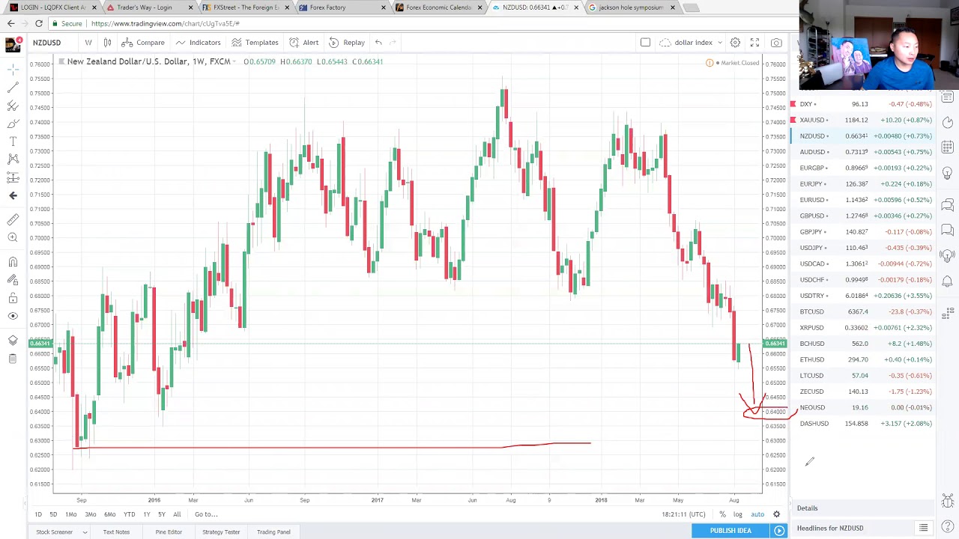959x539 pixels.
Task: Open the dollar index layout dropdown
Action: [690, 43]
